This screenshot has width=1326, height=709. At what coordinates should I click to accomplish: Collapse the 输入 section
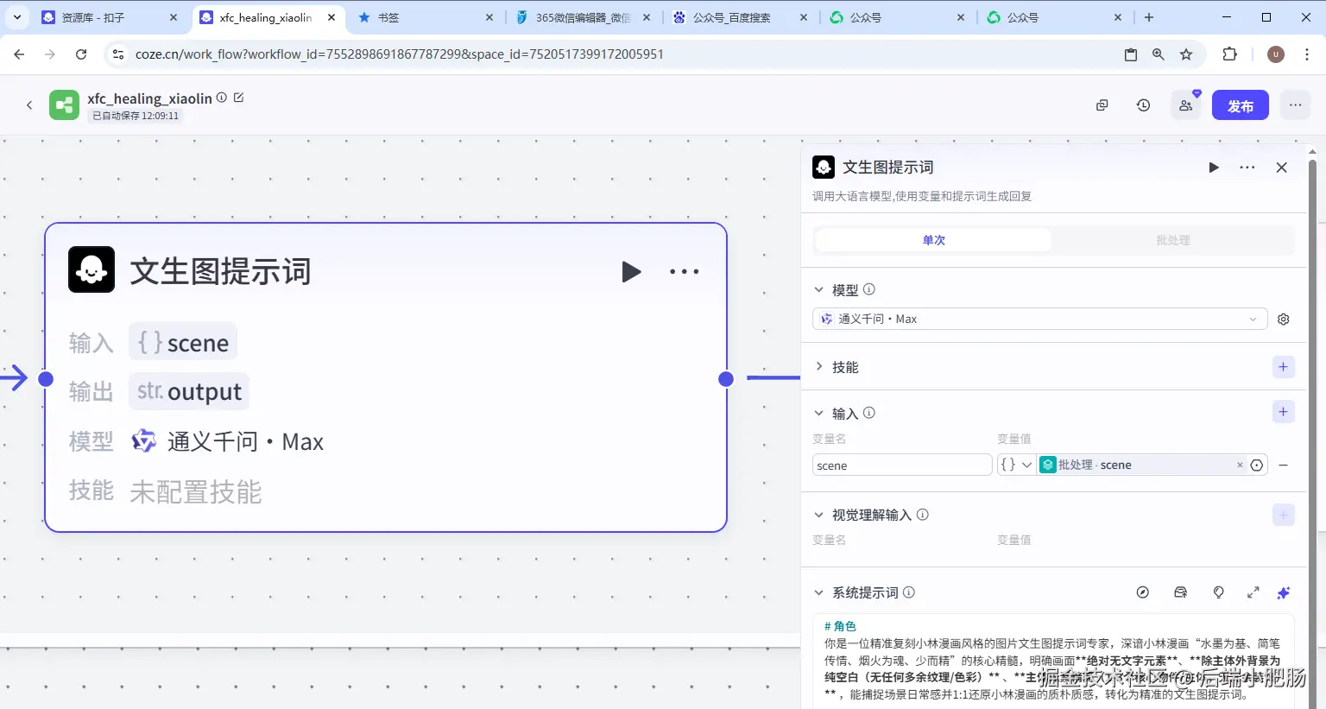tap(819, 413)
